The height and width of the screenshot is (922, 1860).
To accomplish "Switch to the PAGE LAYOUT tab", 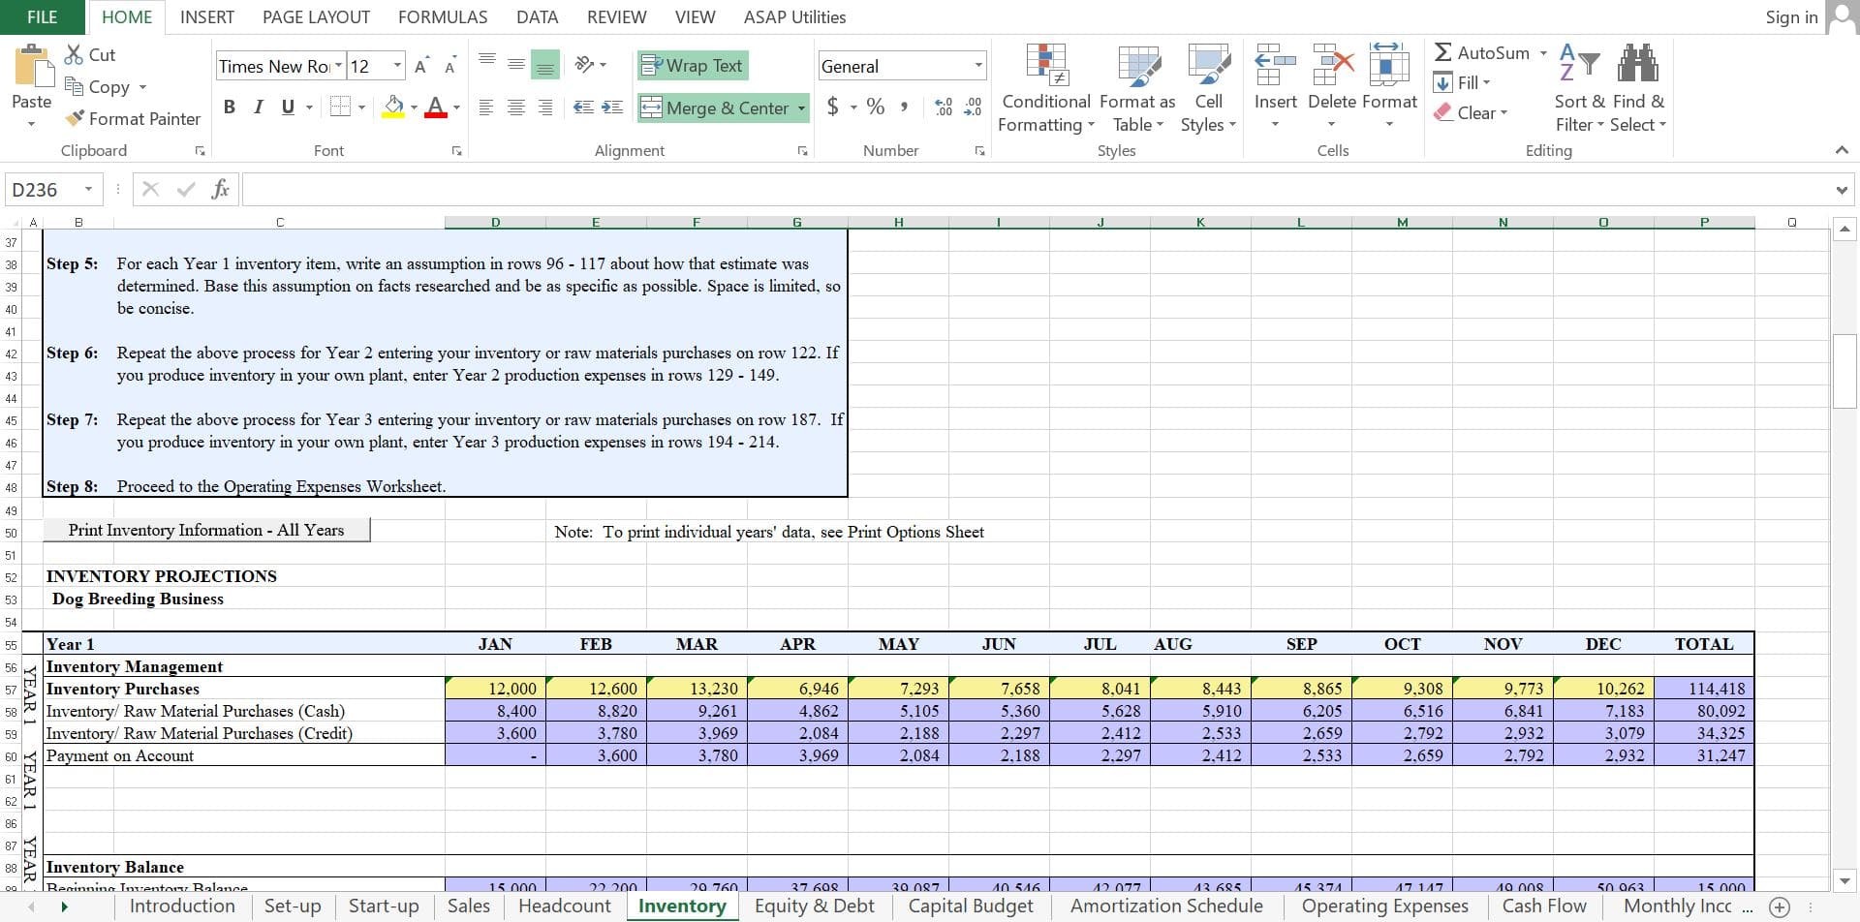I will click(316, 16).
